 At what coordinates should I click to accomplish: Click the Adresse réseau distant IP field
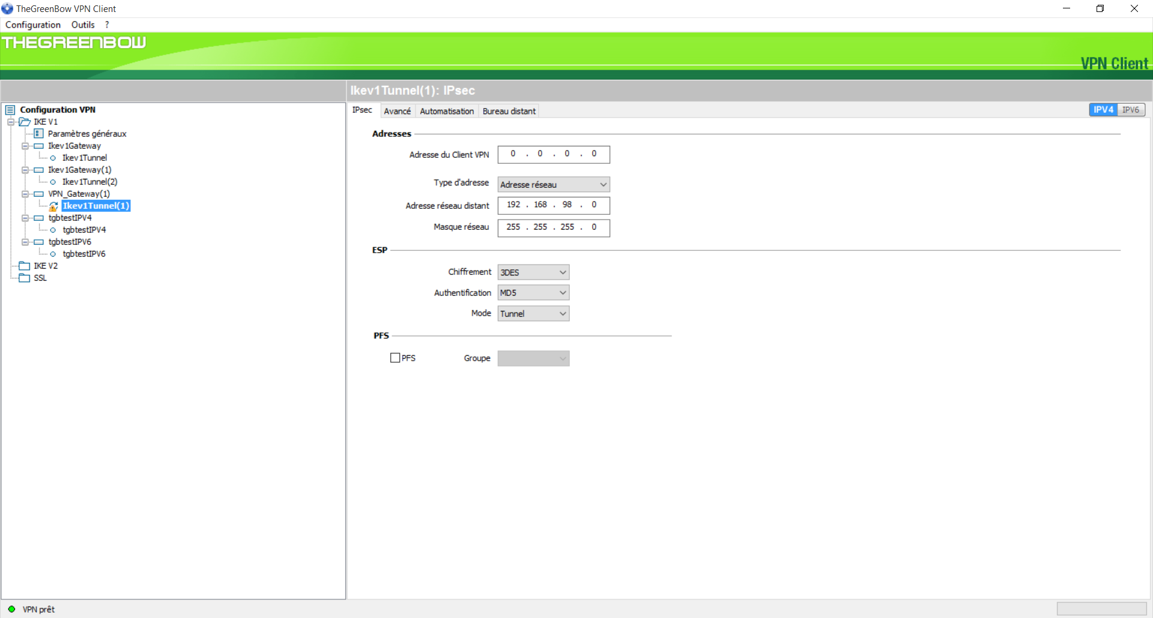coord(554,205)
